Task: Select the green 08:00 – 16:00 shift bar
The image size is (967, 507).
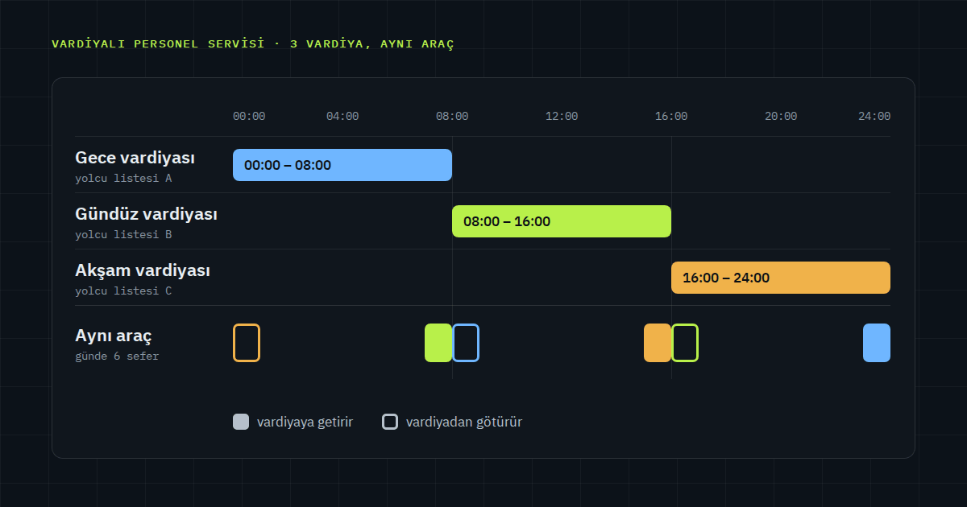Action: (x=562, y=221)
